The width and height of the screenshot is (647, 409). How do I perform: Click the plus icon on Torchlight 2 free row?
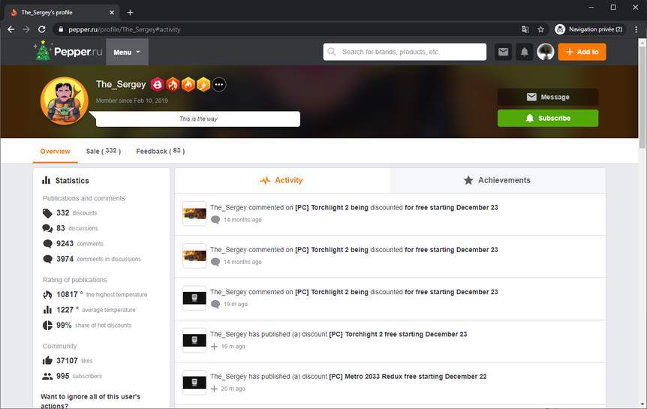pos(214,347)
